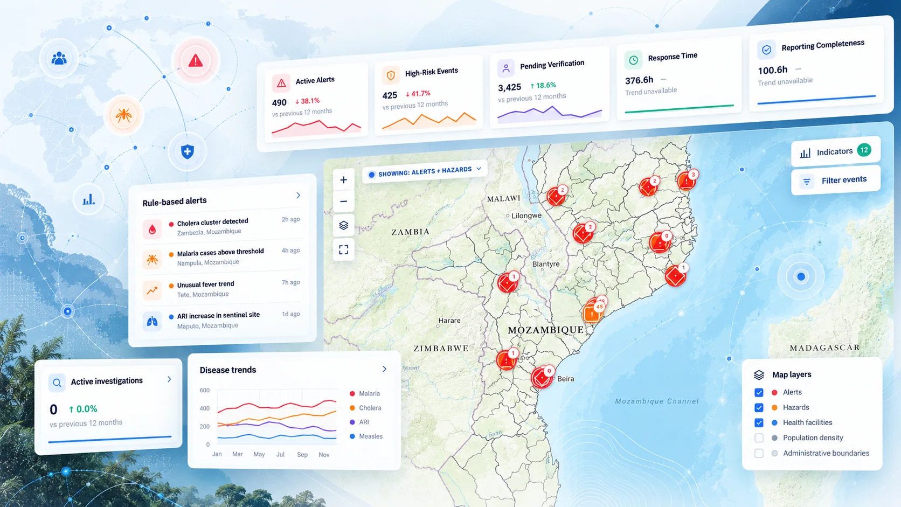Uncheck the Health facilities layer
Screen dimensions: 901x507
point(759,422)
